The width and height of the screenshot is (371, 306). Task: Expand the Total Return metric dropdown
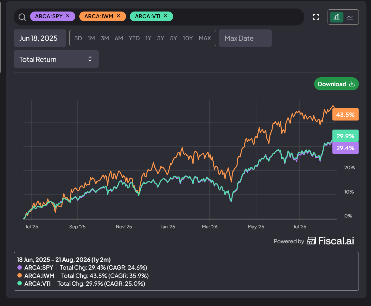(56, 59)
